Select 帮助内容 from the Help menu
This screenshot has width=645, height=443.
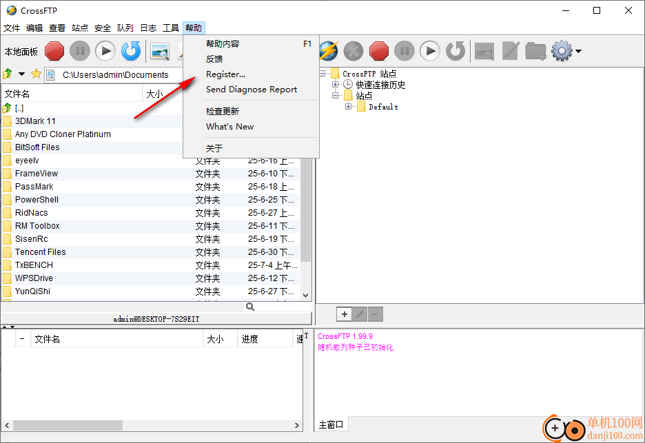pyautogui.click(x=251, y=43)
